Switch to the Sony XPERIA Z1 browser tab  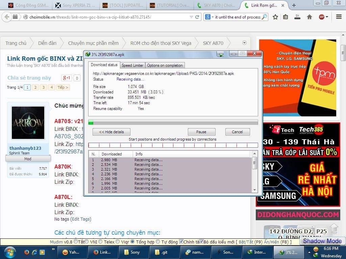click(75, 5)
